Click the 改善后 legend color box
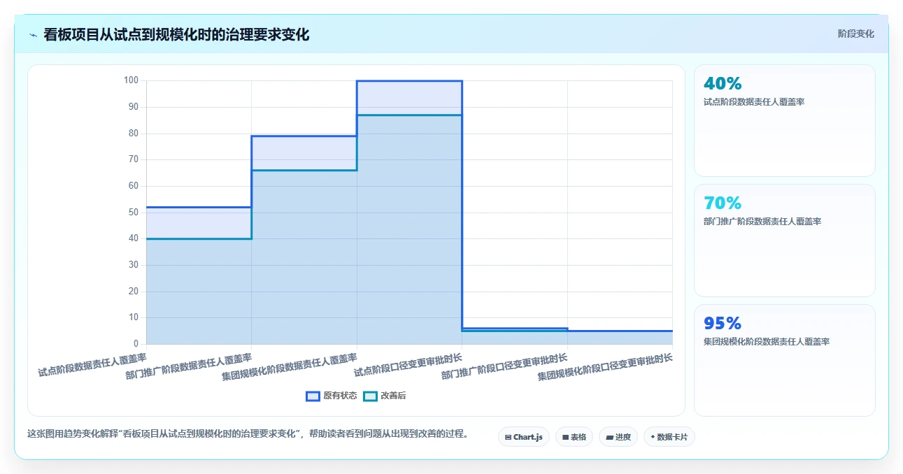903x474 pixels. point(370,396)
